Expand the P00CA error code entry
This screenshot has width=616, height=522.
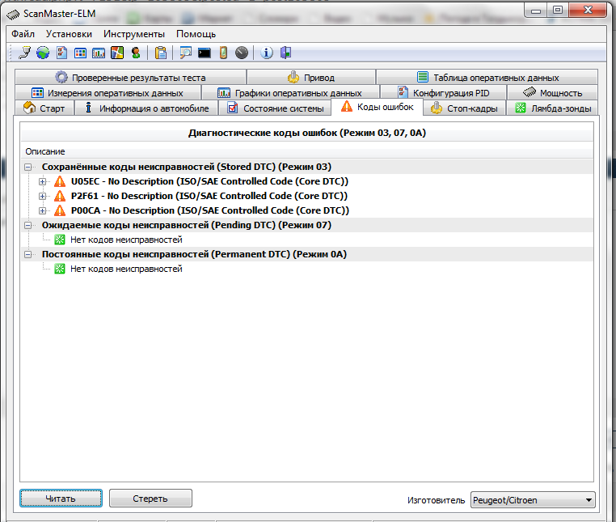coord(43,210)
